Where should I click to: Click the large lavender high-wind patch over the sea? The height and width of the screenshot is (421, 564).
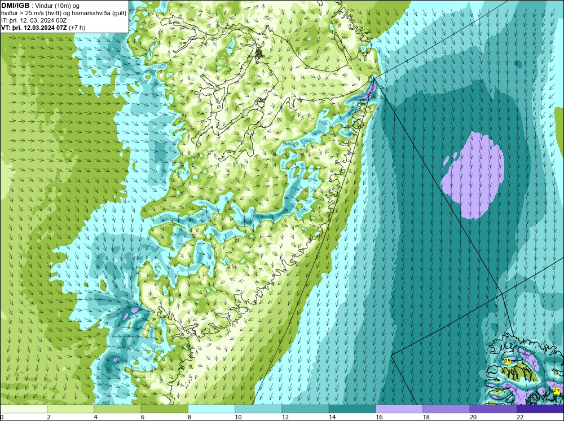[473, 176]
